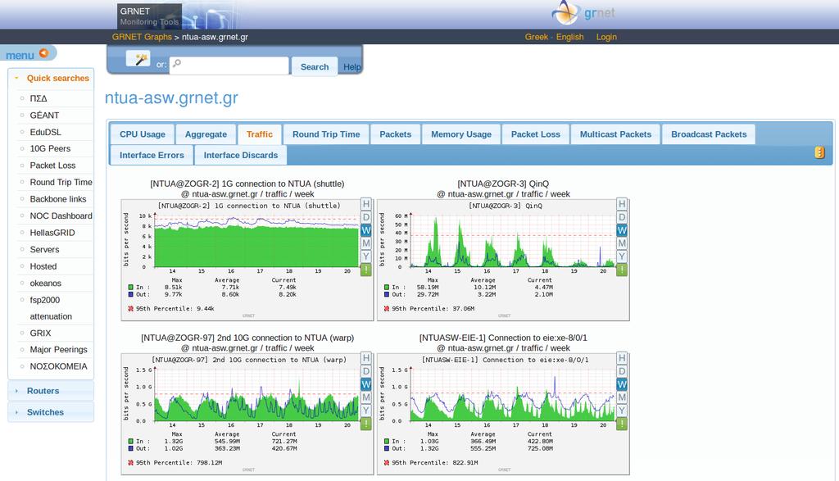Open the NOC Dashboard quick search
This screenshot has width=839, height=481.
[61, 216]
